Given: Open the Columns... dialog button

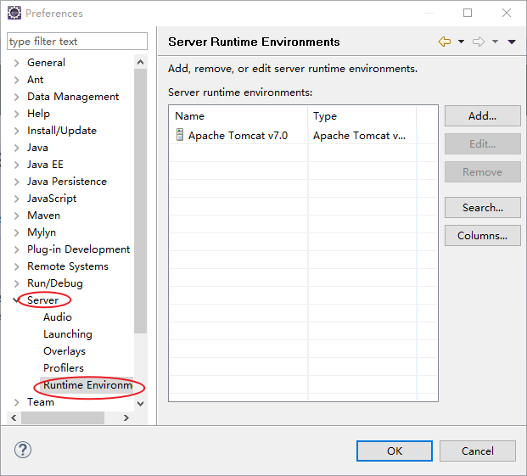Looking at the screenshot, I should pyautogui.click(x=483, y=236).
